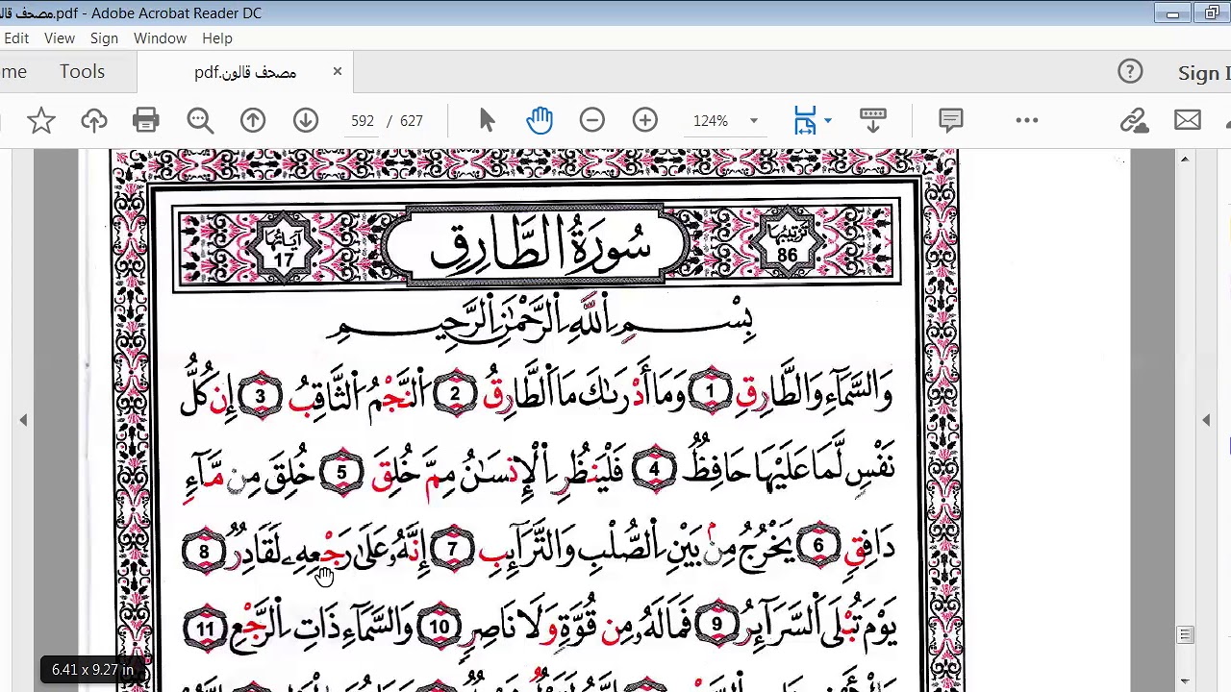Click the ayah count 17 medallion
Viewport: 1231px width, 692px height.
(284, 249)
